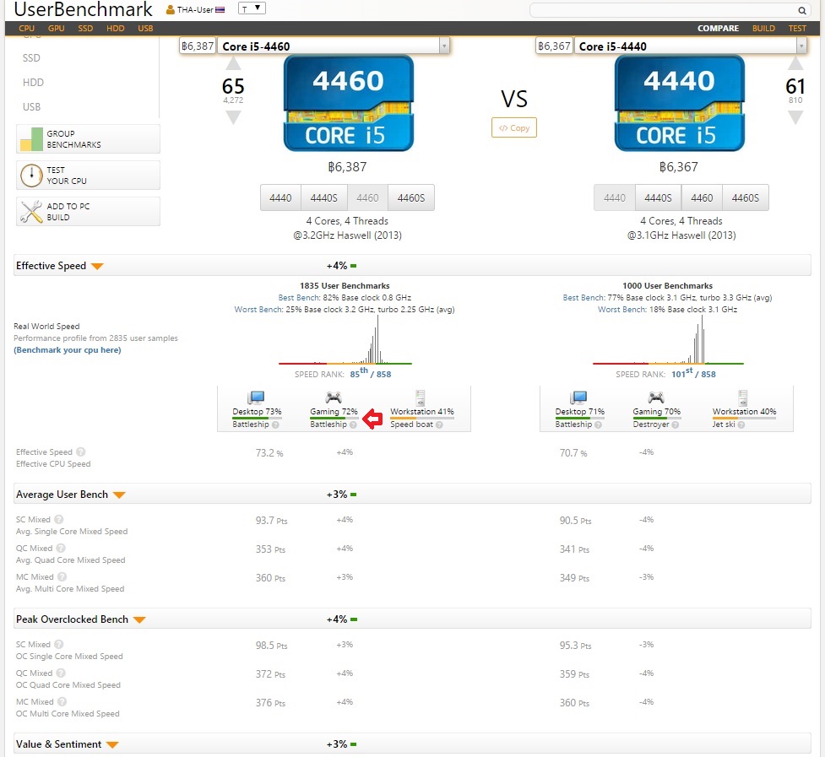Screen dimensions: 825x757
Task: Open the HDD tab in nav bar
Action: [115, 29]
